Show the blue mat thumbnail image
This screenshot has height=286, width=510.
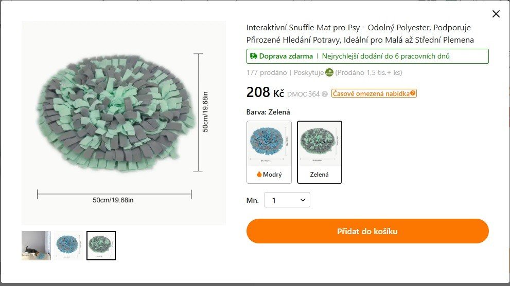click(x=68, y=245)
